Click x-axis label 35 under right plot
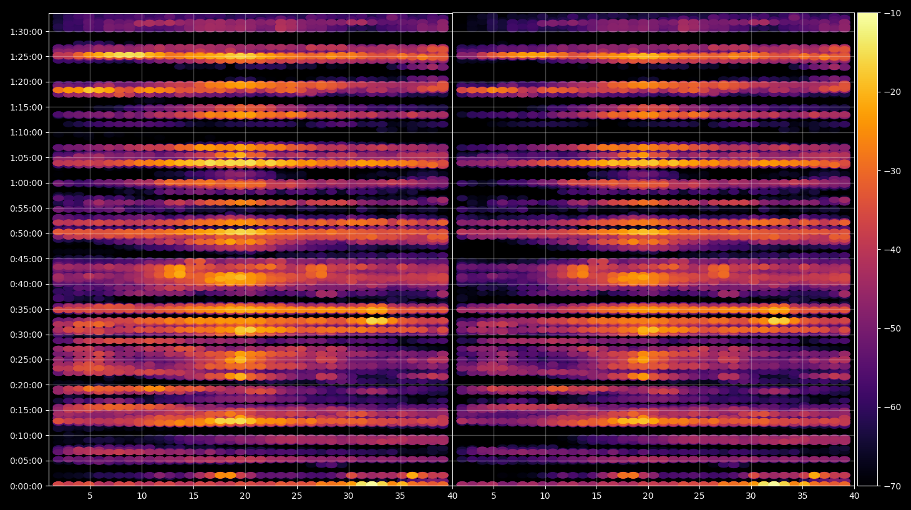 pyautogui.click(x=802, y=496)
